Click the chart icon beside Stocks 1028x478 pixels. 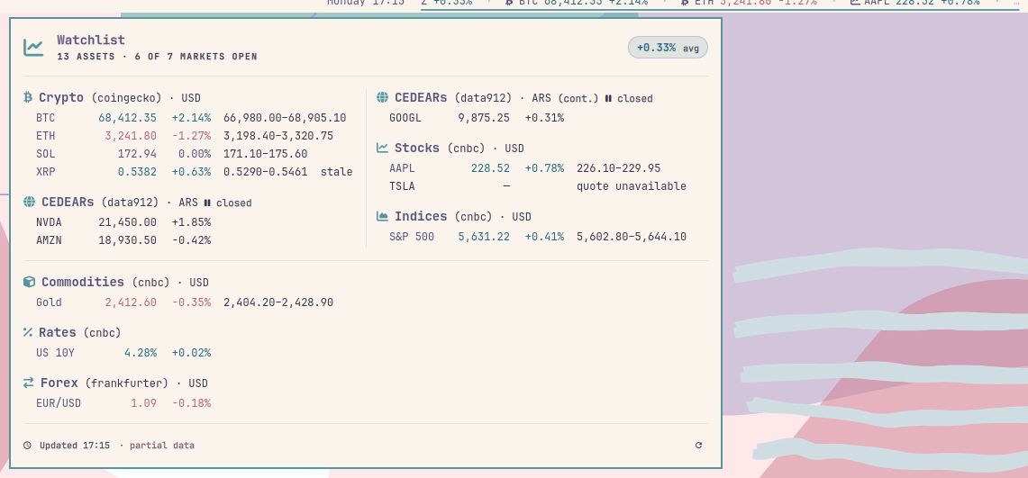(x=382, y=148)
